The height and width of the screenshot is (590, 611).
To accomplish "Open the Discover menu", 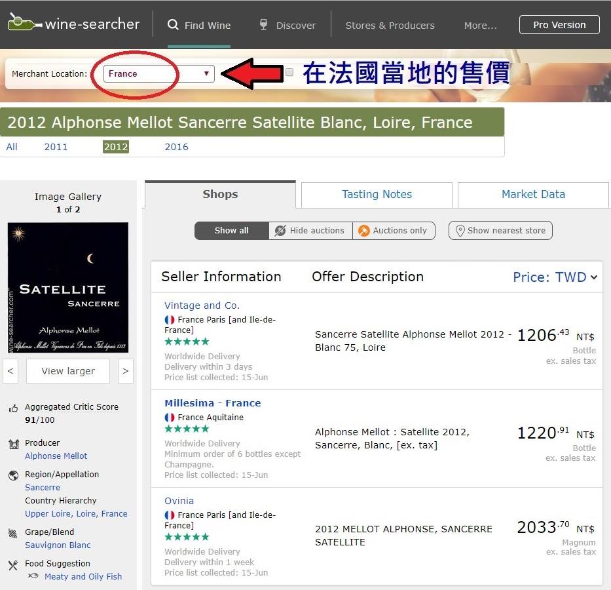I will point(287,25).
